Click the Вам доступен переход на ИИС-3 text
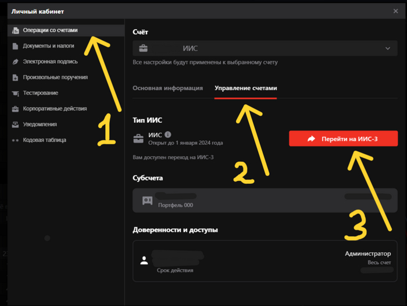This screenshot has height=306, width=407. (x=173, y=158)
